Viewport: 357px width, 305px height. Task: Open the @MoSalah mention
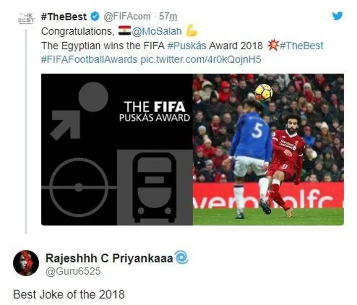pos(157,31)
